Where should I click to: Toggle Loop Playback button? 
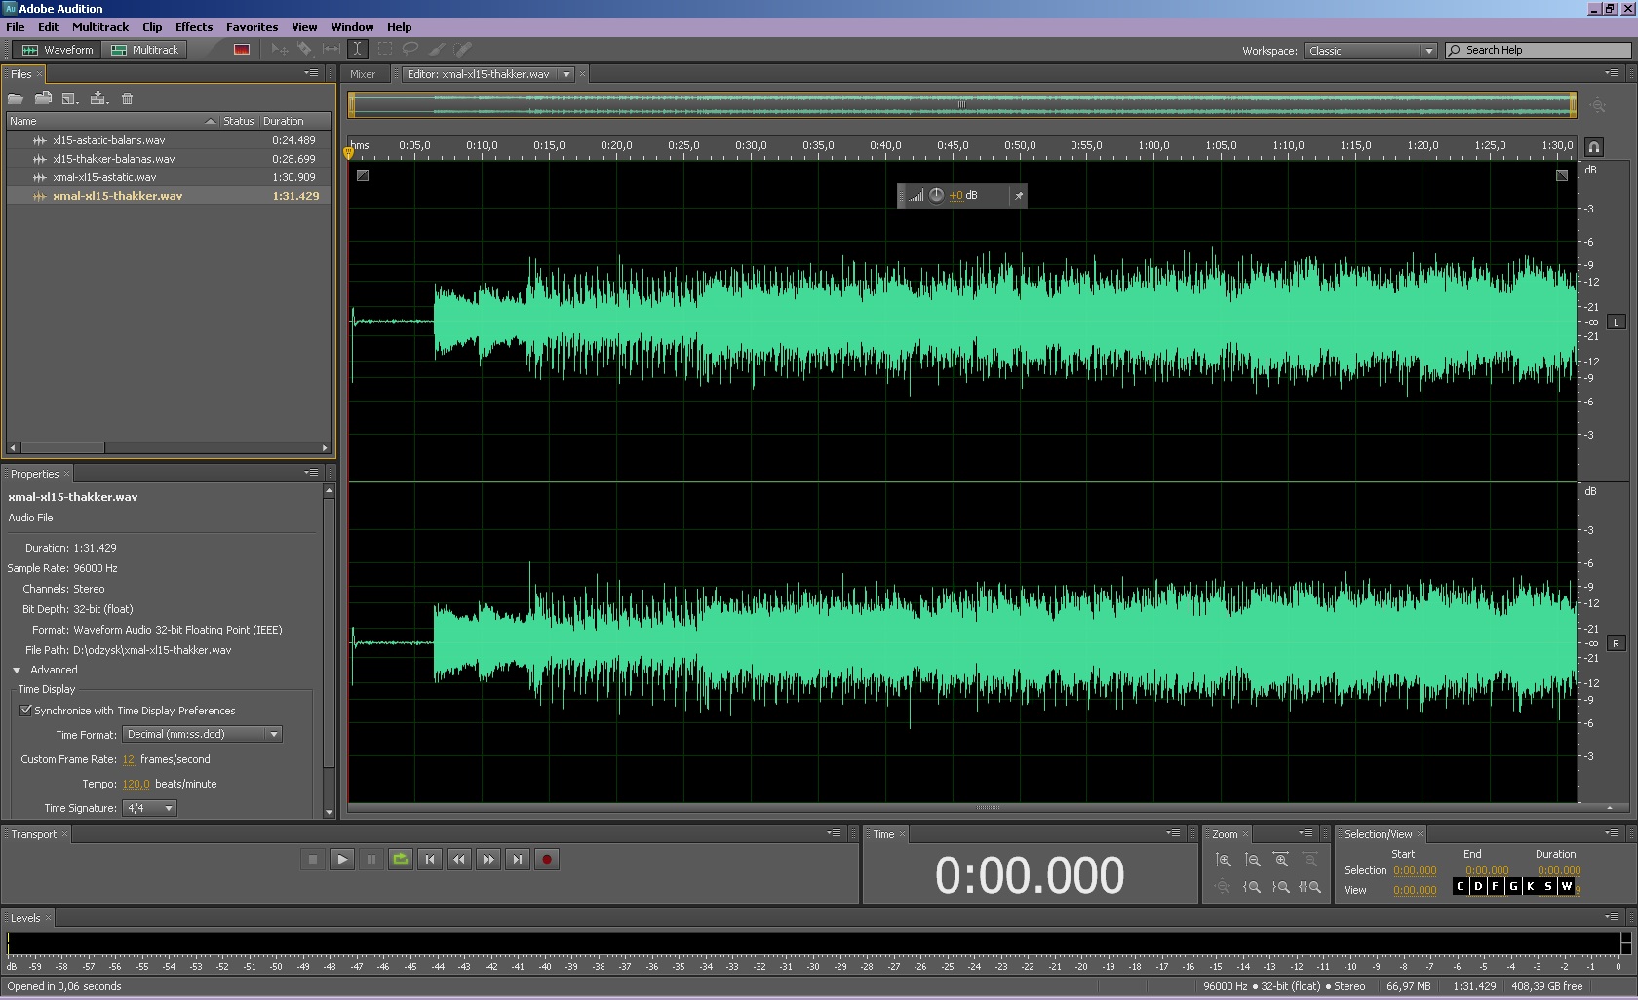click(x=400, y=859)
